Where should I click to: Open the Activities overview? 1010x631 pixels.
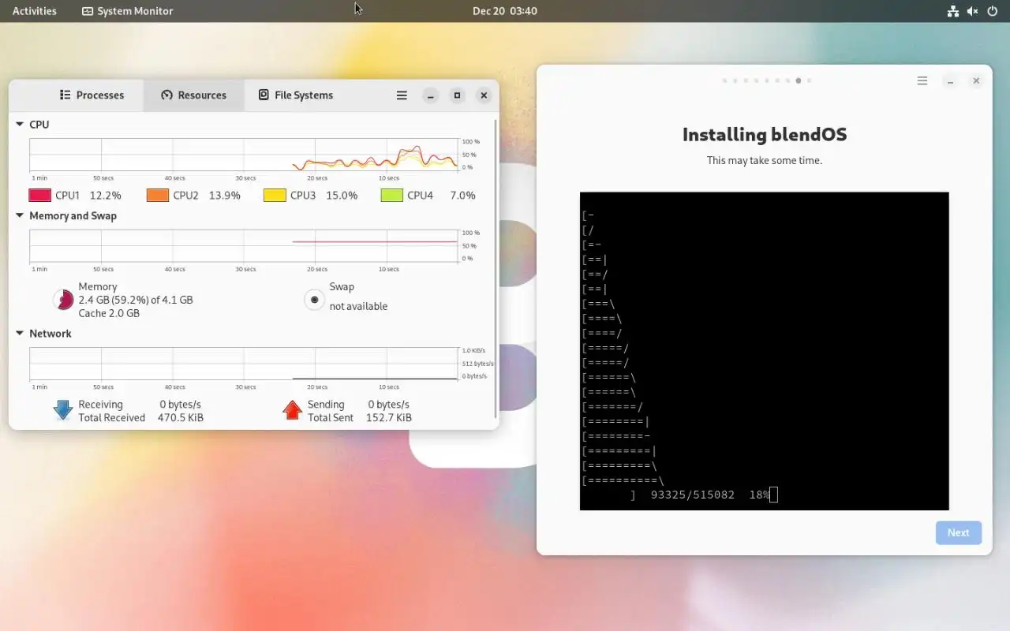pyautogui.click(x=35, y=11)
